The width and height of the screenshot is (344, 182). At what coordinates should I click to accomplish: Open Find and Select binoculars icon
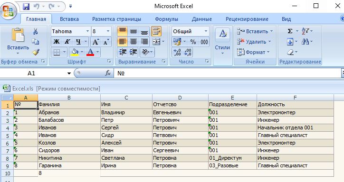(x=305, y=42)
